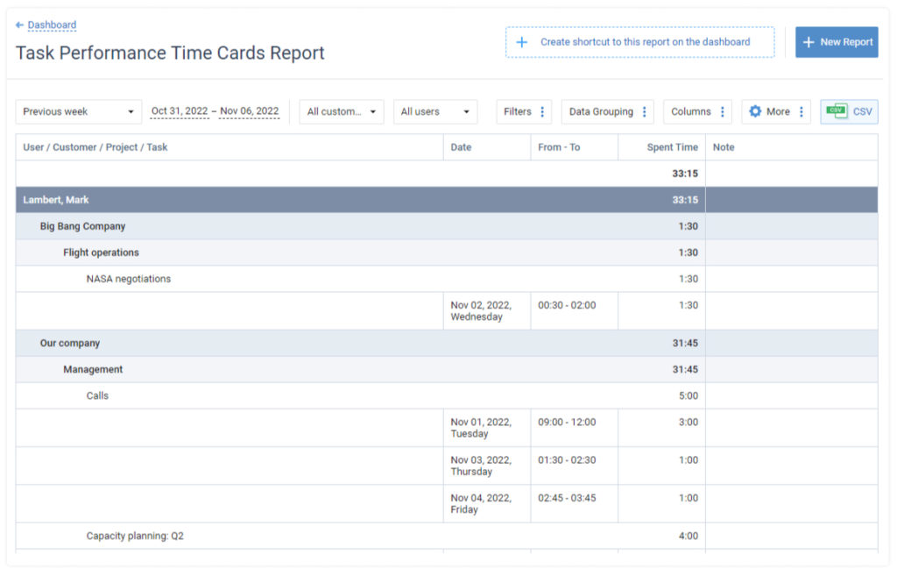897x576 pixels.
Task: Open the More options menu
Action: point(774,111)
